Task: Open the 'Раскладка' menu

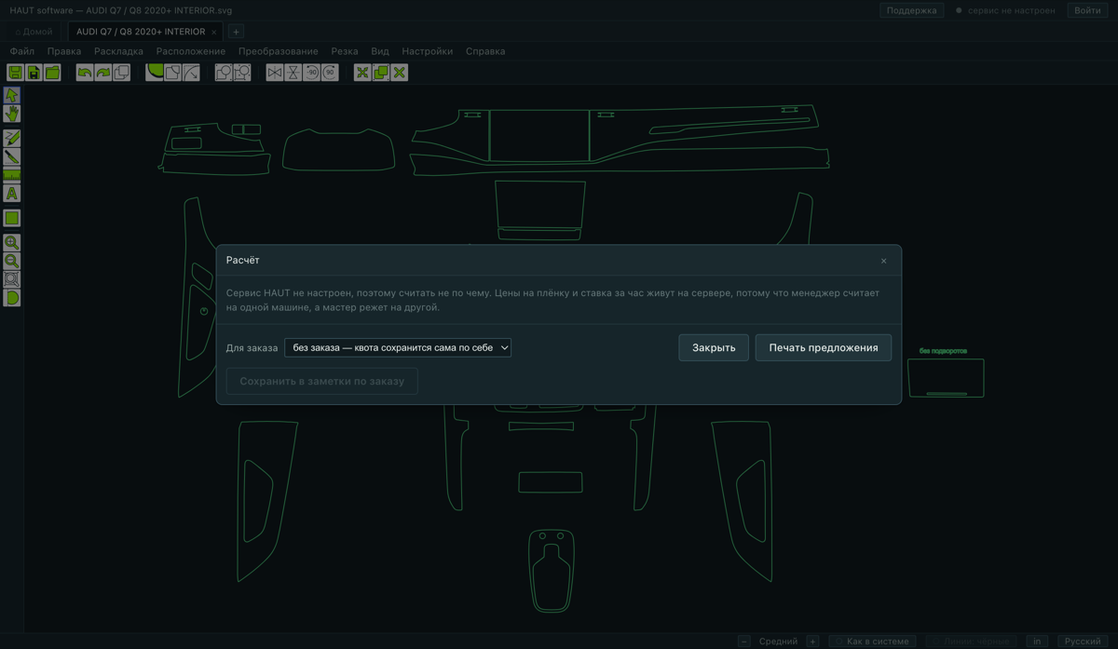Action: pos(118,51)
